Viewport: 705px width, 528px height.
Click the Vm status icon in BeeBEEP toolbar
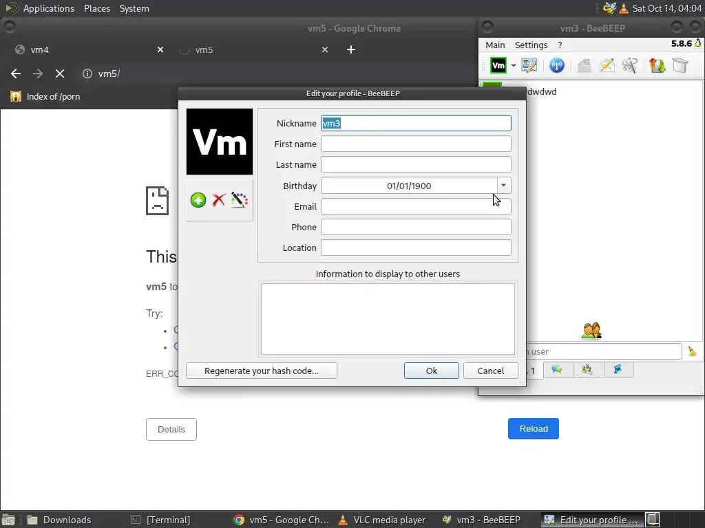[498, 65]
